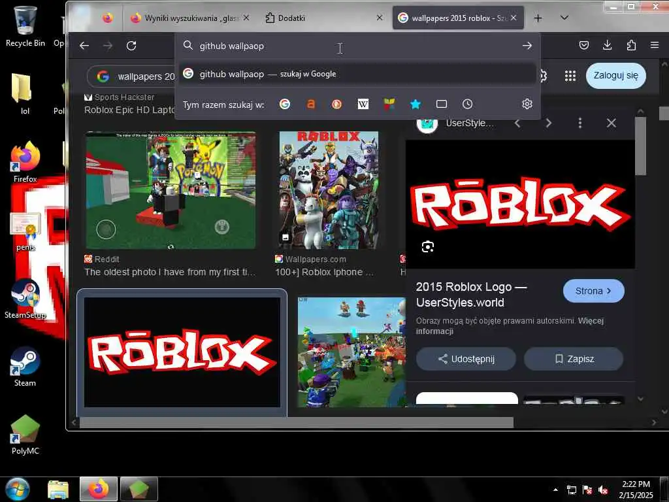669x502 pixels.
Task: Open the Google apps grid
Action: pos(570,76)
